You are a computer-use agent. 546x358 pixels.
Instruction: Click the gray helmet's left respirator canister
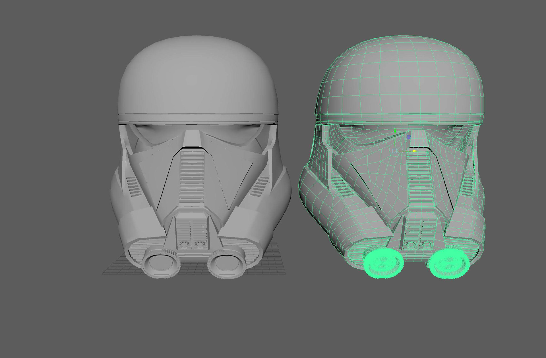pos(161,264)
